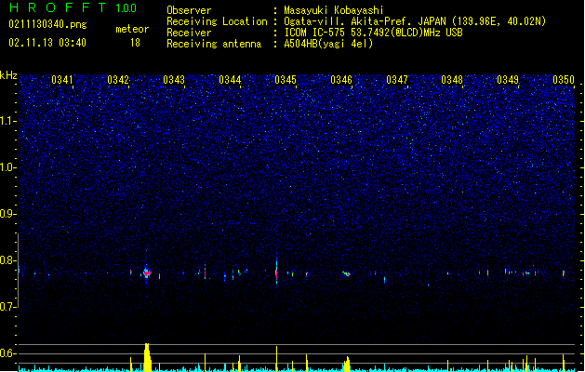This screenshot has height=372, width=585.
Task: Select the A504HB(yagi 4el) antenna text
Action: click(328, 44)
